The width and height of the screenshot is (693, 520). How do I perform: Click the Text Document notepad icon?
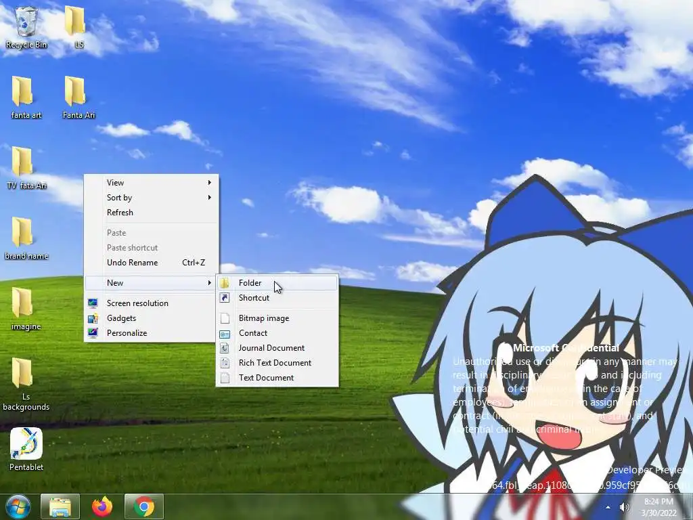(225, 378)
